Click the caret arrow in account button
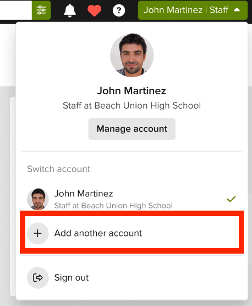 click(237, 9)
